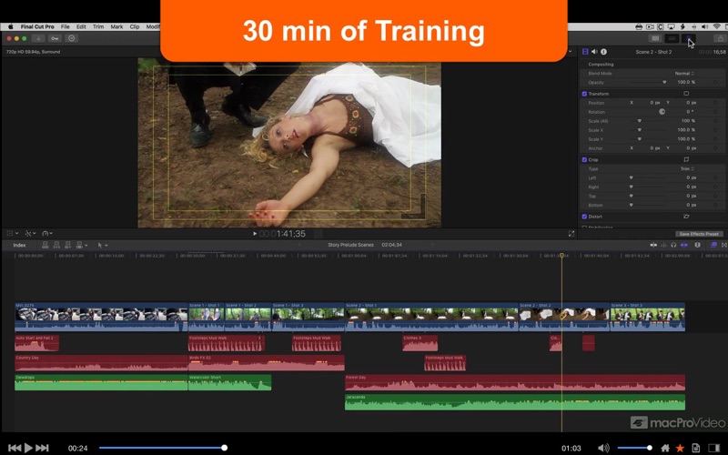Open the keyword editor key icon
Viewport: 728px width, 455px height.
pyautogui.click(x=55, y=38)
